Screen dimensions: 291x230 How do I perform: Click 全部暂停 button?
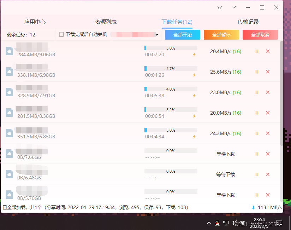pos(221,35)
